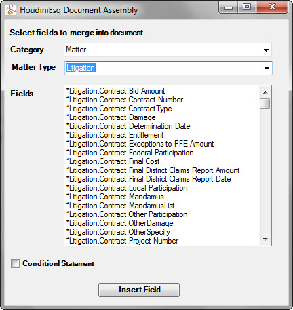Enable the Conditionl Statement checkbox
Image resolution: width=293 pixels, height=310 pixels.
(x=15, y=263)
